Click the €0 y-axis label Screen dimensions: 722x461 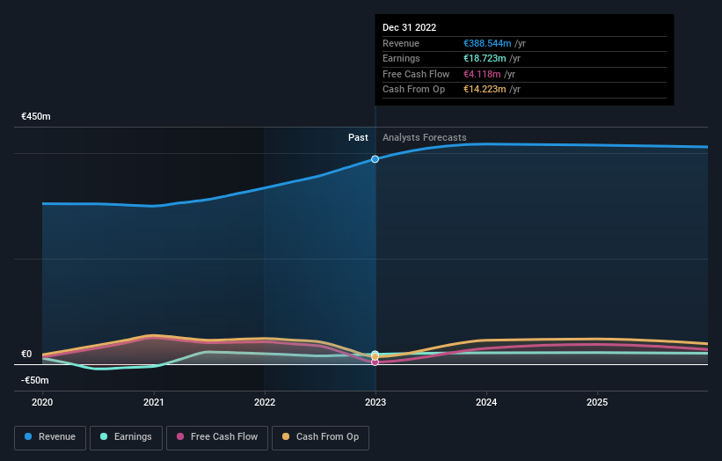26,355
